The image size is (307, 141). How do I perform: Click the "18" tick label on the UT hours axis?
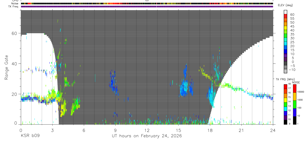tap(210, 130)
